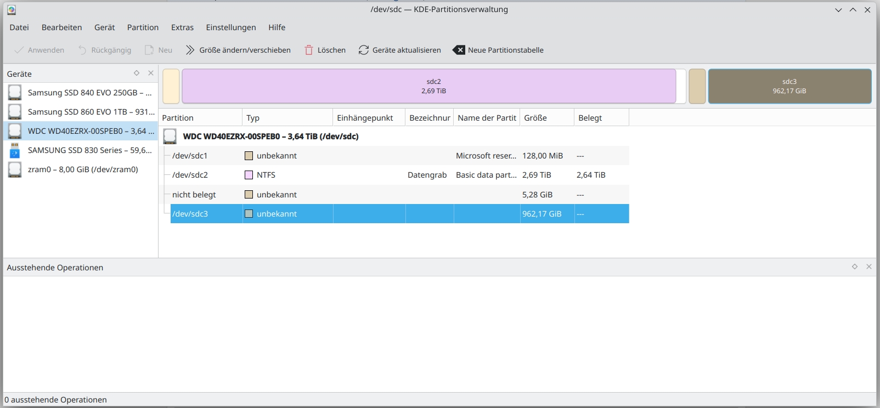880x408 pixels.
Task: Click the Rückgängig undo toolbar button
Action: click(105, 50)
